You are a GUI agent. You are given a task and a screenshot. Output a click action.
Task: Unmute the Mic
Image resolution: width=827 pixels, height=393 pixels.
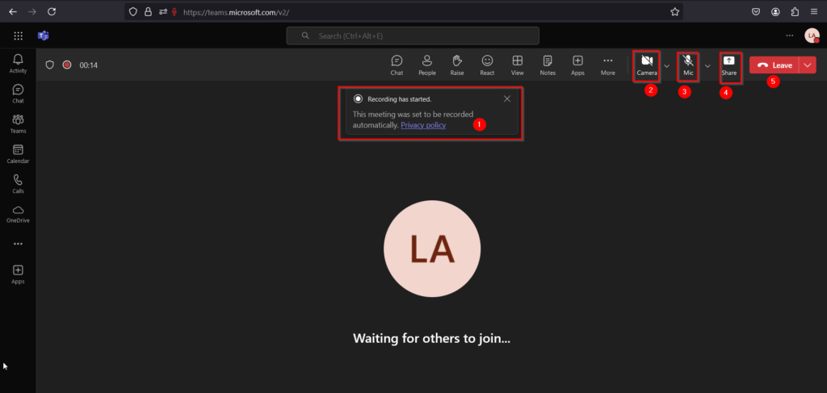coord(688,66)
